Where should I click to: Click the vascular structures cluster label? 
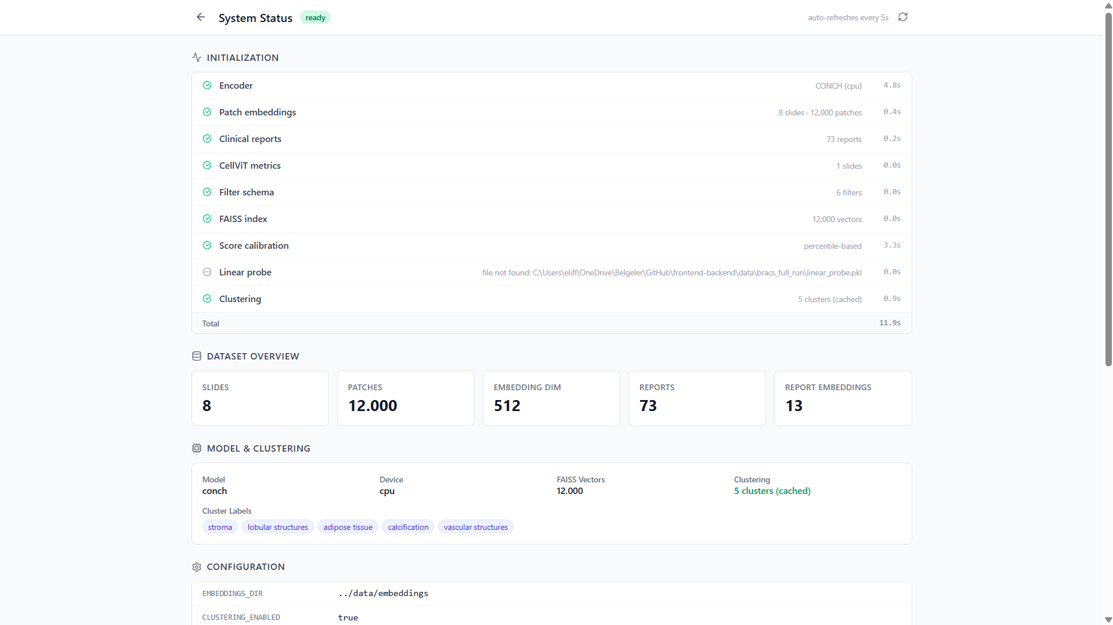click(476, 527)
